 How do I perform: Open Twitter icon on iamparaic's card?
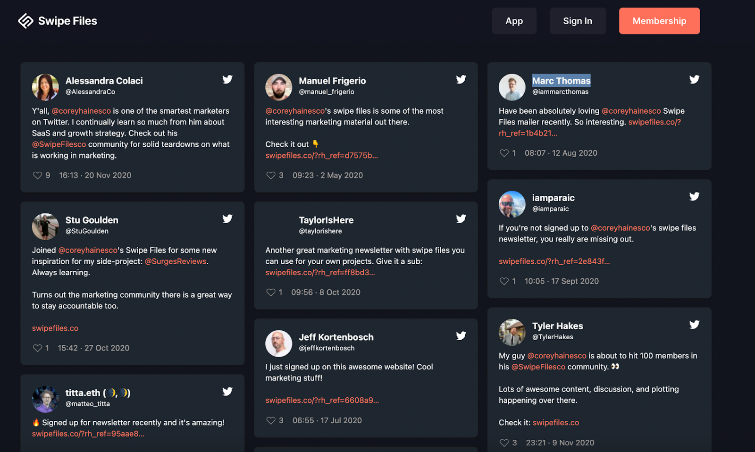[694, 196]
